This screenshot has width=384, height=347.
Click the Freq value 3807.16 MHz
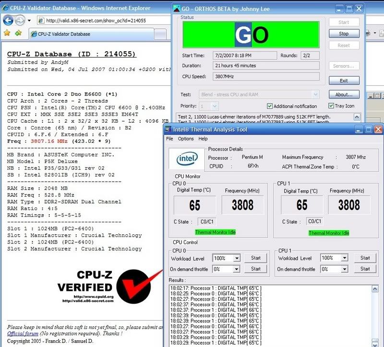tap(49, 141)
